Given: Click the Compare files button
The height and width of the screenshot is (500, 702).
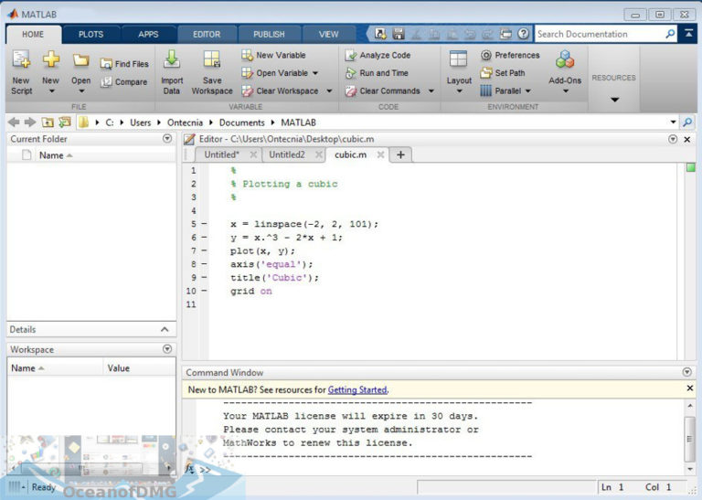Looking at the screenshot, I should [123, 82].
